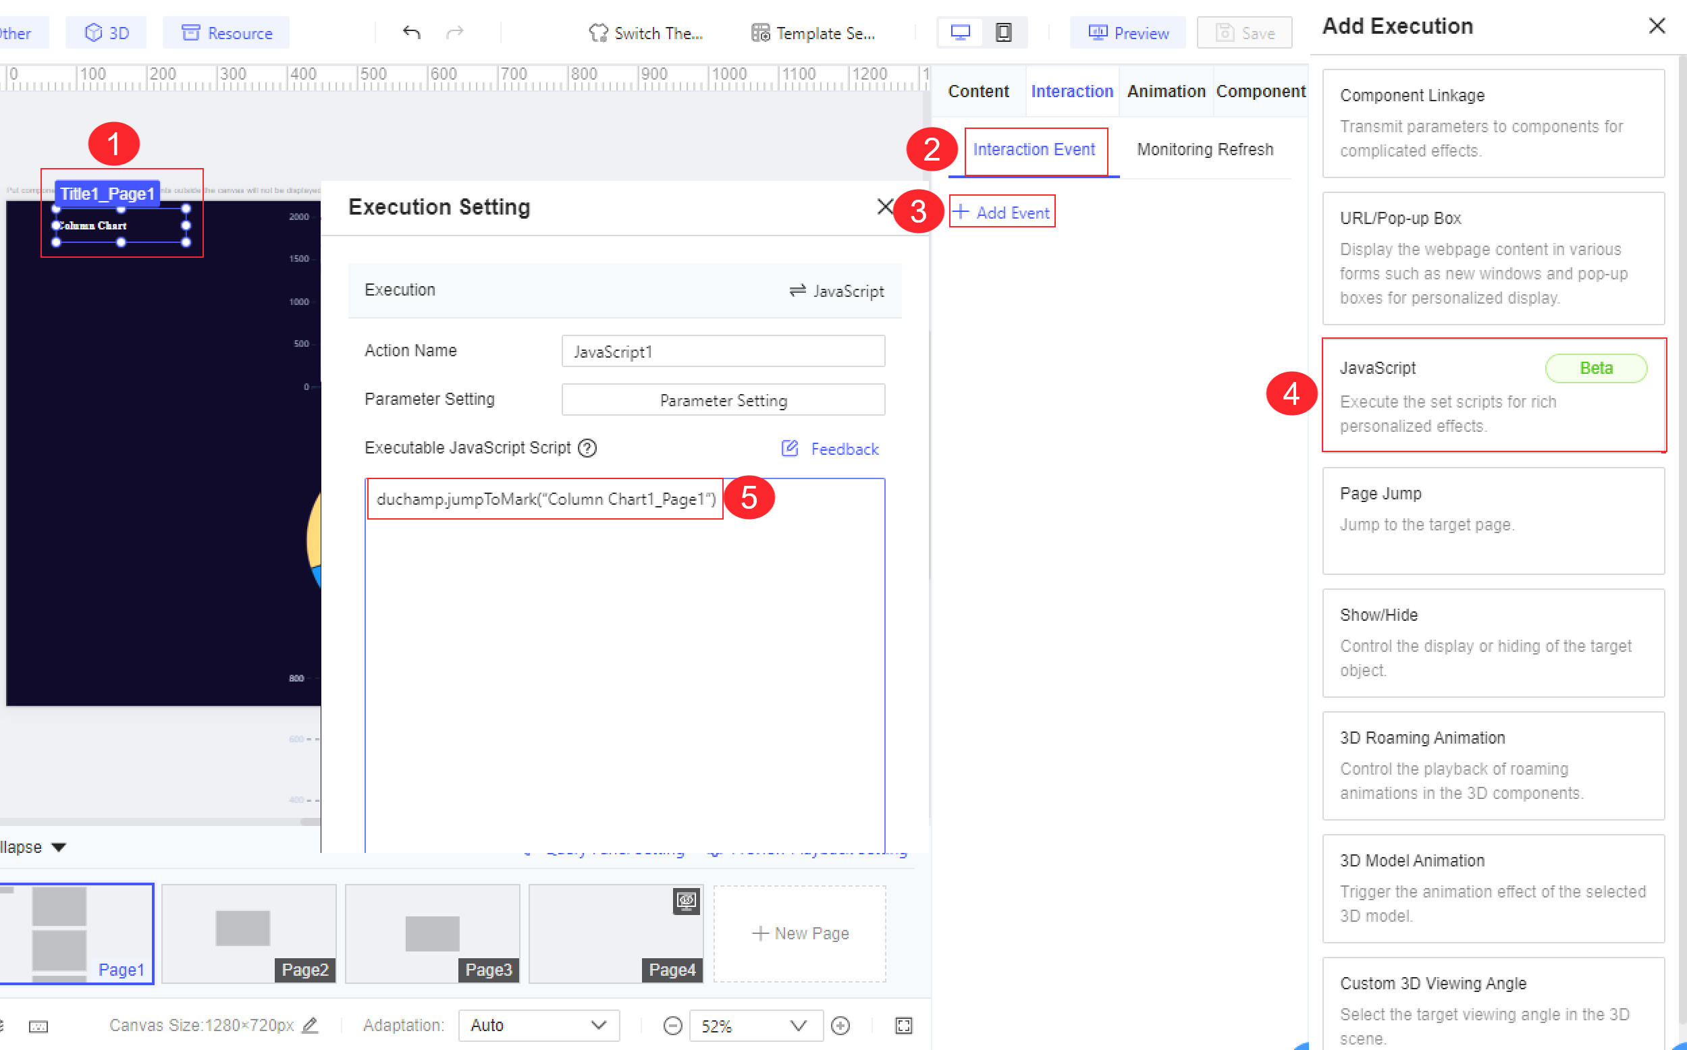Enter fullscreen canvas view

point(903,1025)
